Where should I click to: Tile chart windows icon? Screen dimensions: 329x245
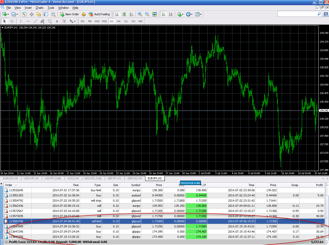(154, 14)
